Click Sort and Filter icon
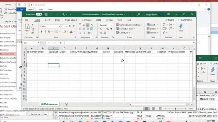This screenshot has height=122, width=218. [171, 25]
